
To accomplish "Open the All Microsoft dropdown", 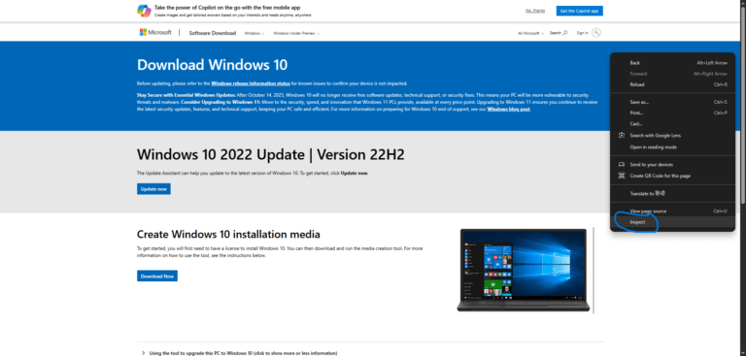I will (530, 33).
